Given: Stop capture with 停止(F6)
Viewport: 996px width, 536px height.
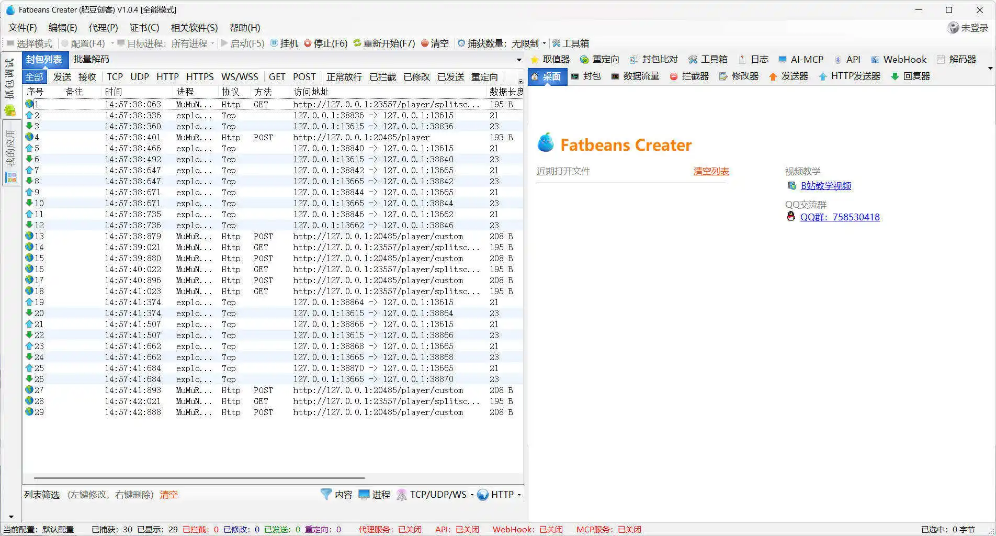Looking at the screenshot, I should tap(326, 43).
